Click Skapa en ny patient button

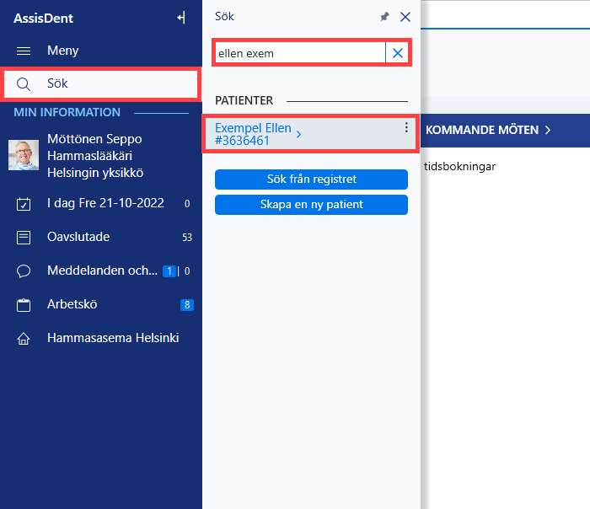pyautogui.click(x=311, y=205)
